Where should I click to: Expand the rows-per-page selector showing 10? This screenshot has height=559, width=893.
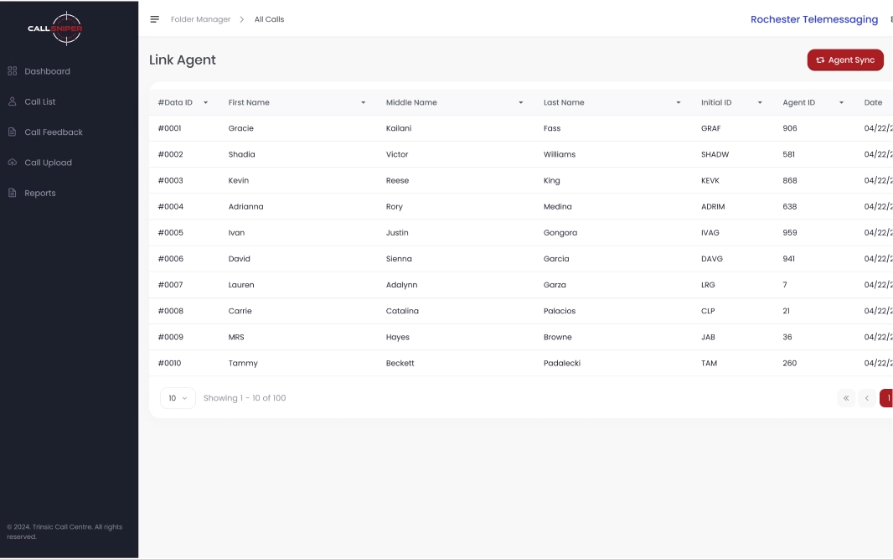pos(178,398)
